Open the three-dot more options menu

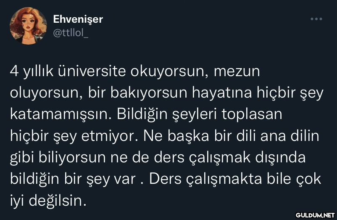316,19
